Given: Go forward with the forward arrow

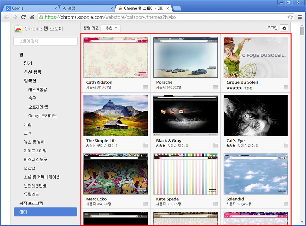Looking at the screenshot, I should [15, 17].
